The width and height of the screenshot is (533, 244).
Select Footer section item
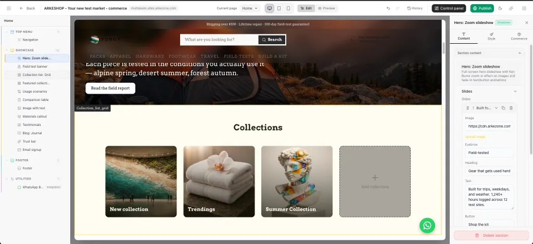click(x=37, y=168)
